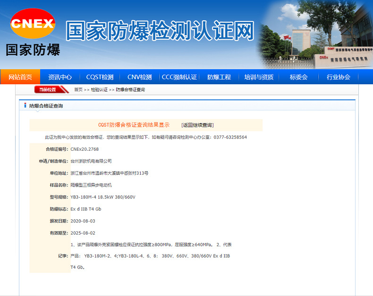This screenshot has height=296, width=373.
Task: Open the 培训与资质 menu item
Action: [259, 77]
